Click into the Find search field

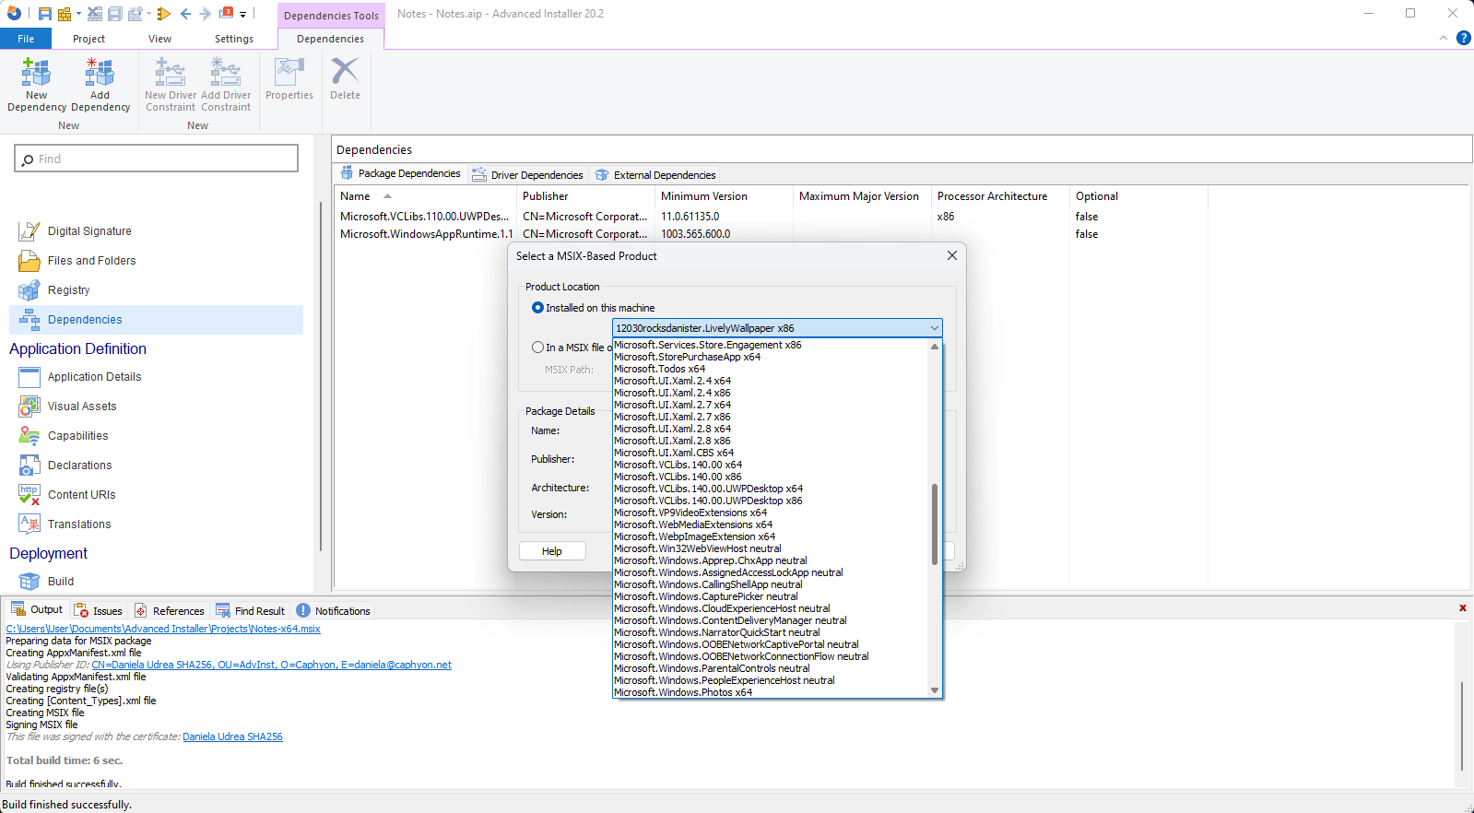157,159
